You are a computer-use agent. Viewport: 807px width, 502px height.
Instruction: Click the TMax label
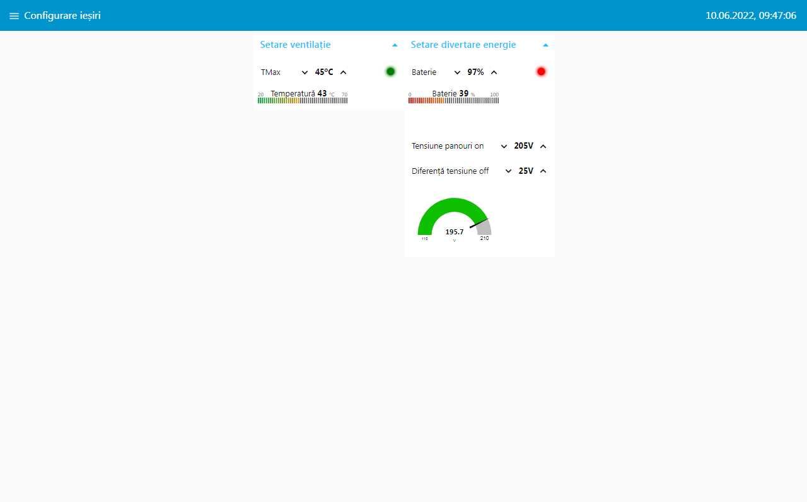[270, 72]
